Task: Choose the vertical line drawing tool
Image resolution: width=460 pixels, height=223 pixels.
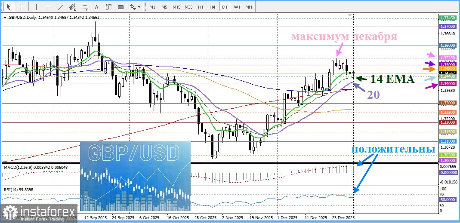Action: click(37, 7)
